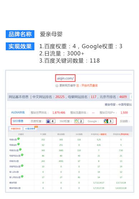This screenshot has height=199, width=139.
Task: Click the 开放内页查询 note link
Action: pos(89,85)
